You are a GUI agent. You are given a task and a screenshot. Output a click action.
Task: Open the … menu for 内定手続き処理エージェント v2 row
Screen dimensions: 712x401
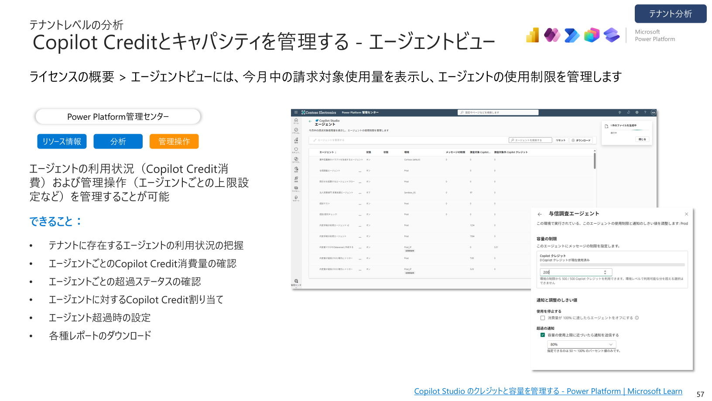[x=360, y=225]
